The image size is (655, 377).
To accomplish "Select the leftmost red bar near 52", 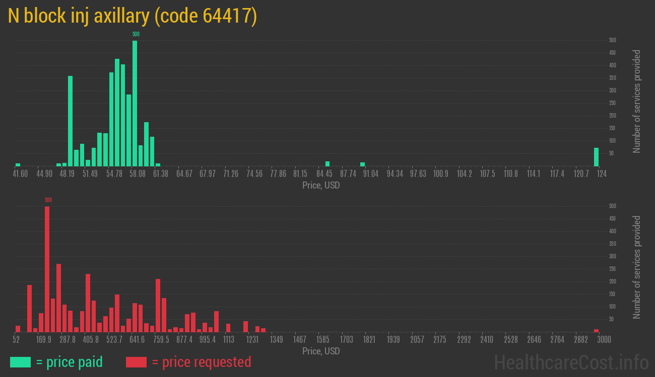I will tap(18, 329).
